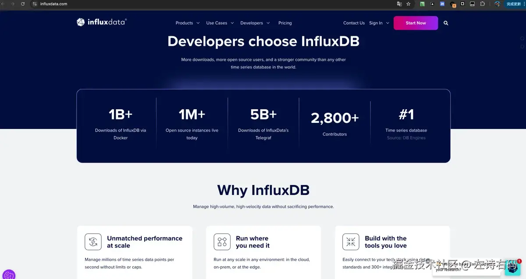
Task: Click the Build with the tools you love title
Action: point(386,242)
